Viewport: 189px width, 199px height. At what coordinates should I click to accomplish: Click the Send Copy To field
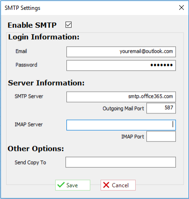tap(121, 162)
